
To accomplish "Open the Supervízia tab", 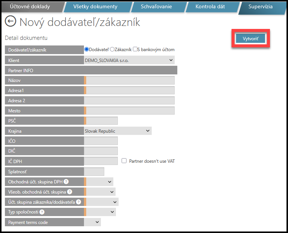I will pyautogui.click(x=260, y=6).
